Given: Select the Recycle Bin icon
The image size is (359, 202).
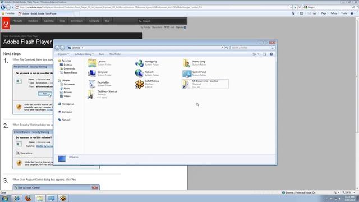Looking at the screenshot, I should tap(92, 84).
